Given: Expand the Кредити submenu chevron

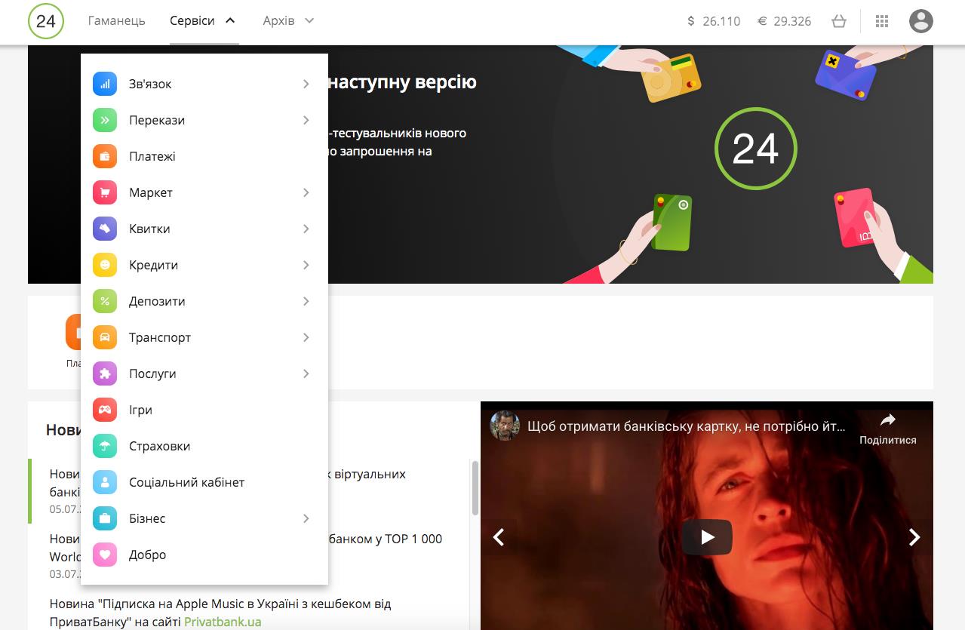Looking at the screenshot, I should click(x=306, y=265).
